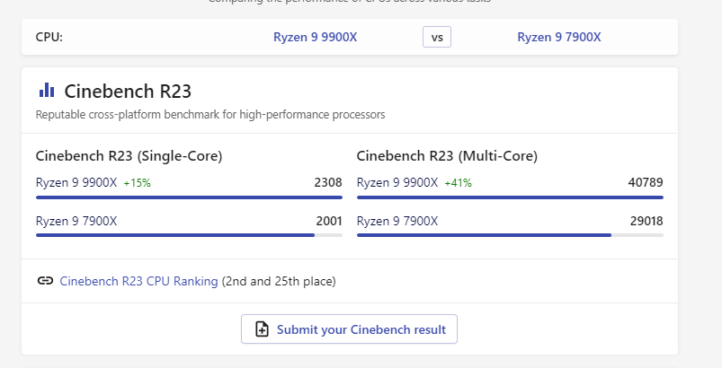Click the document plus icon in Submit button
This screenshot has width=722, height=368.
coord(262,329)
